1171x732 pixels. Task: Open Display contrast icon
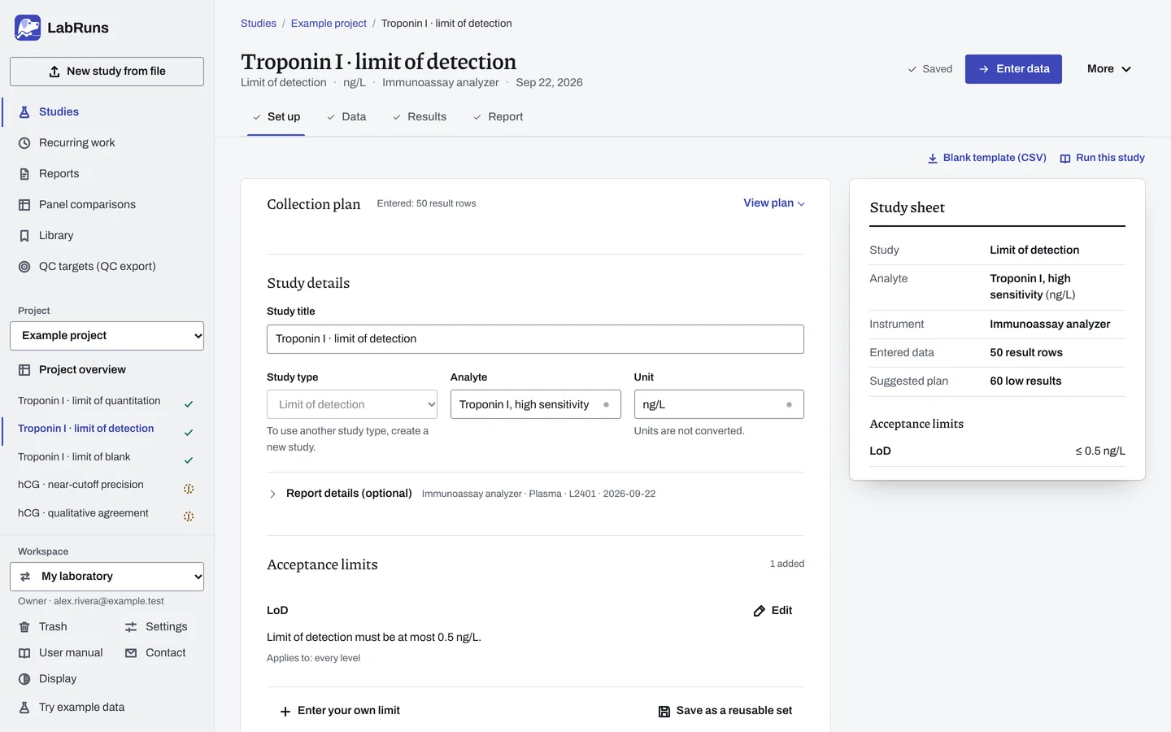(24, 679)
